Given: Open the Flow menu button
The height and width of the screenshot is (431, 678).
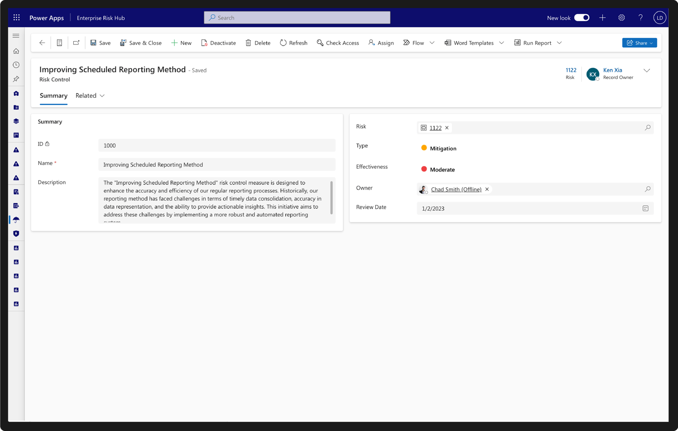Looking at the screenshot, I should click(x=414, y=43).
